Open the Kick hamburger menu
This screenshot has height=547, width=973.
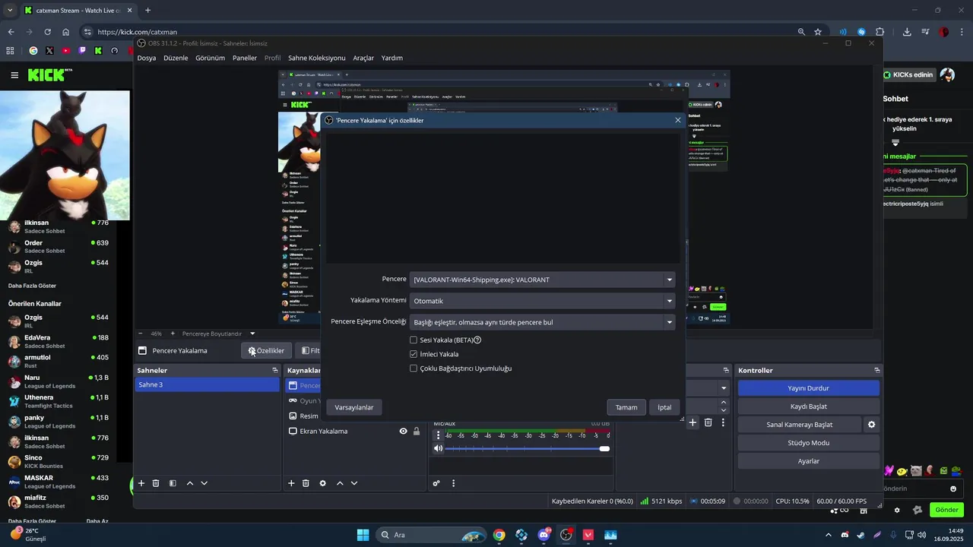coord(14,74)
